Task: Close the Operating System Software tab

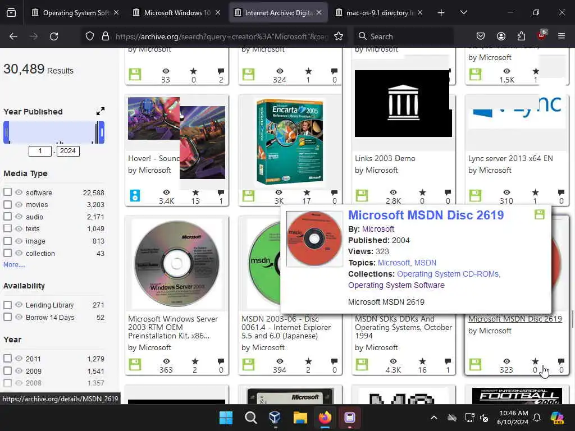Action: [x=116, y=12]
